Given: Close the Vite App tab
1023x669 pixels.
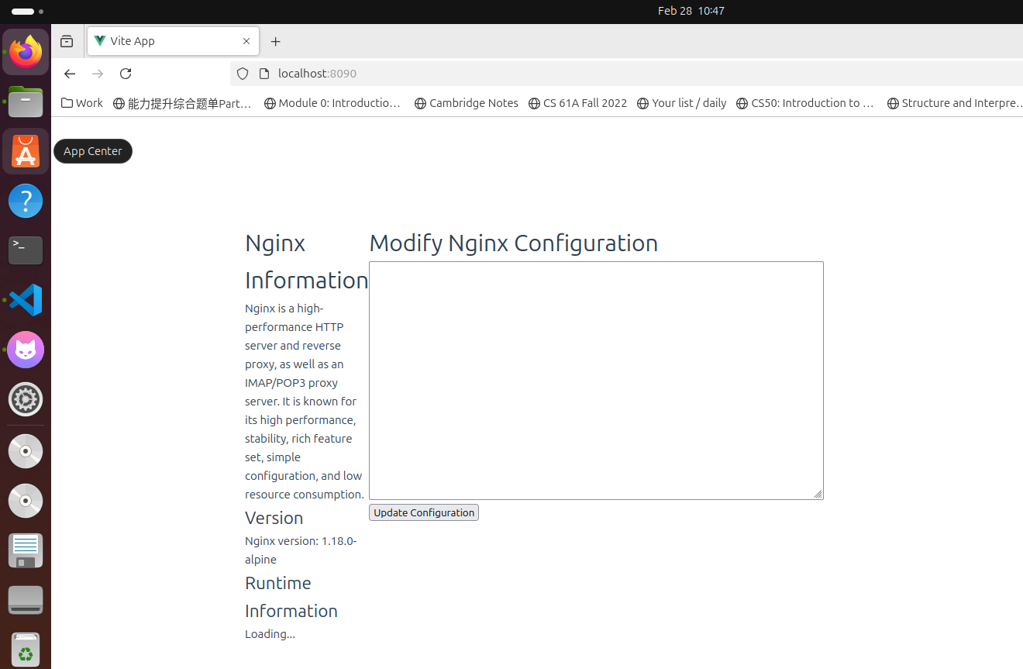Looking at the screenshot, I should click(x=246, y=41).
